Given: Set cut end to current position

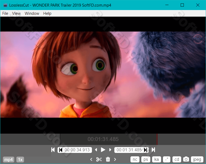Looking at the screenshot, I should coord(146,150).
